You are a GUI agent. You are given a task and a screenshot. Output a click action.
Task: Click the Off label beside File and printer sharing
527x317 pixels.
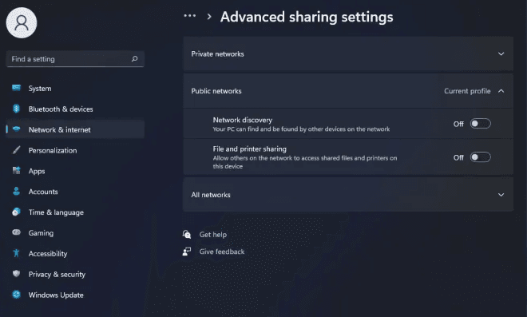(x=458, y=157)
